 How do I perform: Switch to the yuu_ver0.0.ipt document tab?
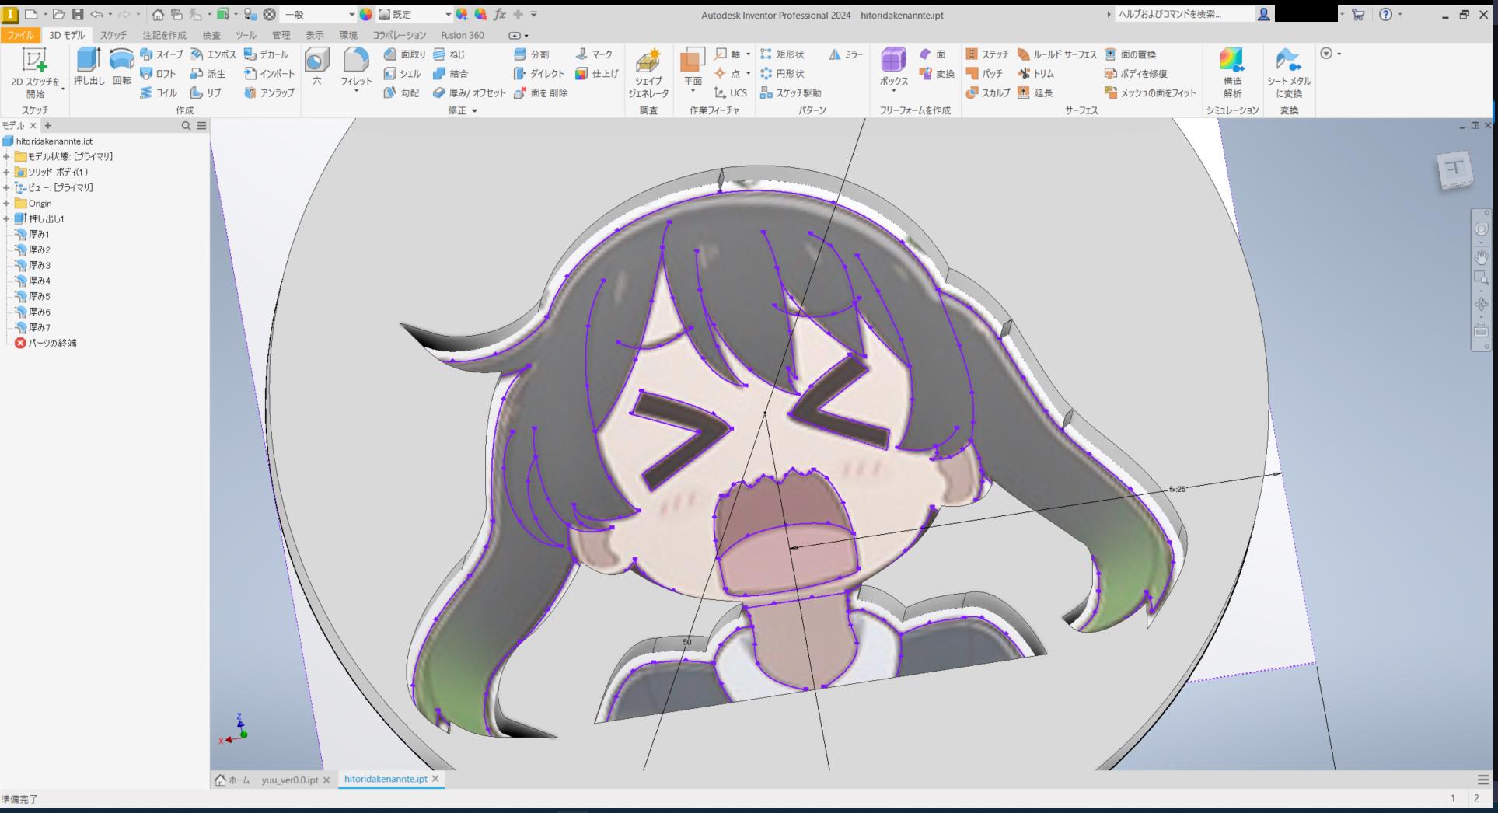coord(289,780)
